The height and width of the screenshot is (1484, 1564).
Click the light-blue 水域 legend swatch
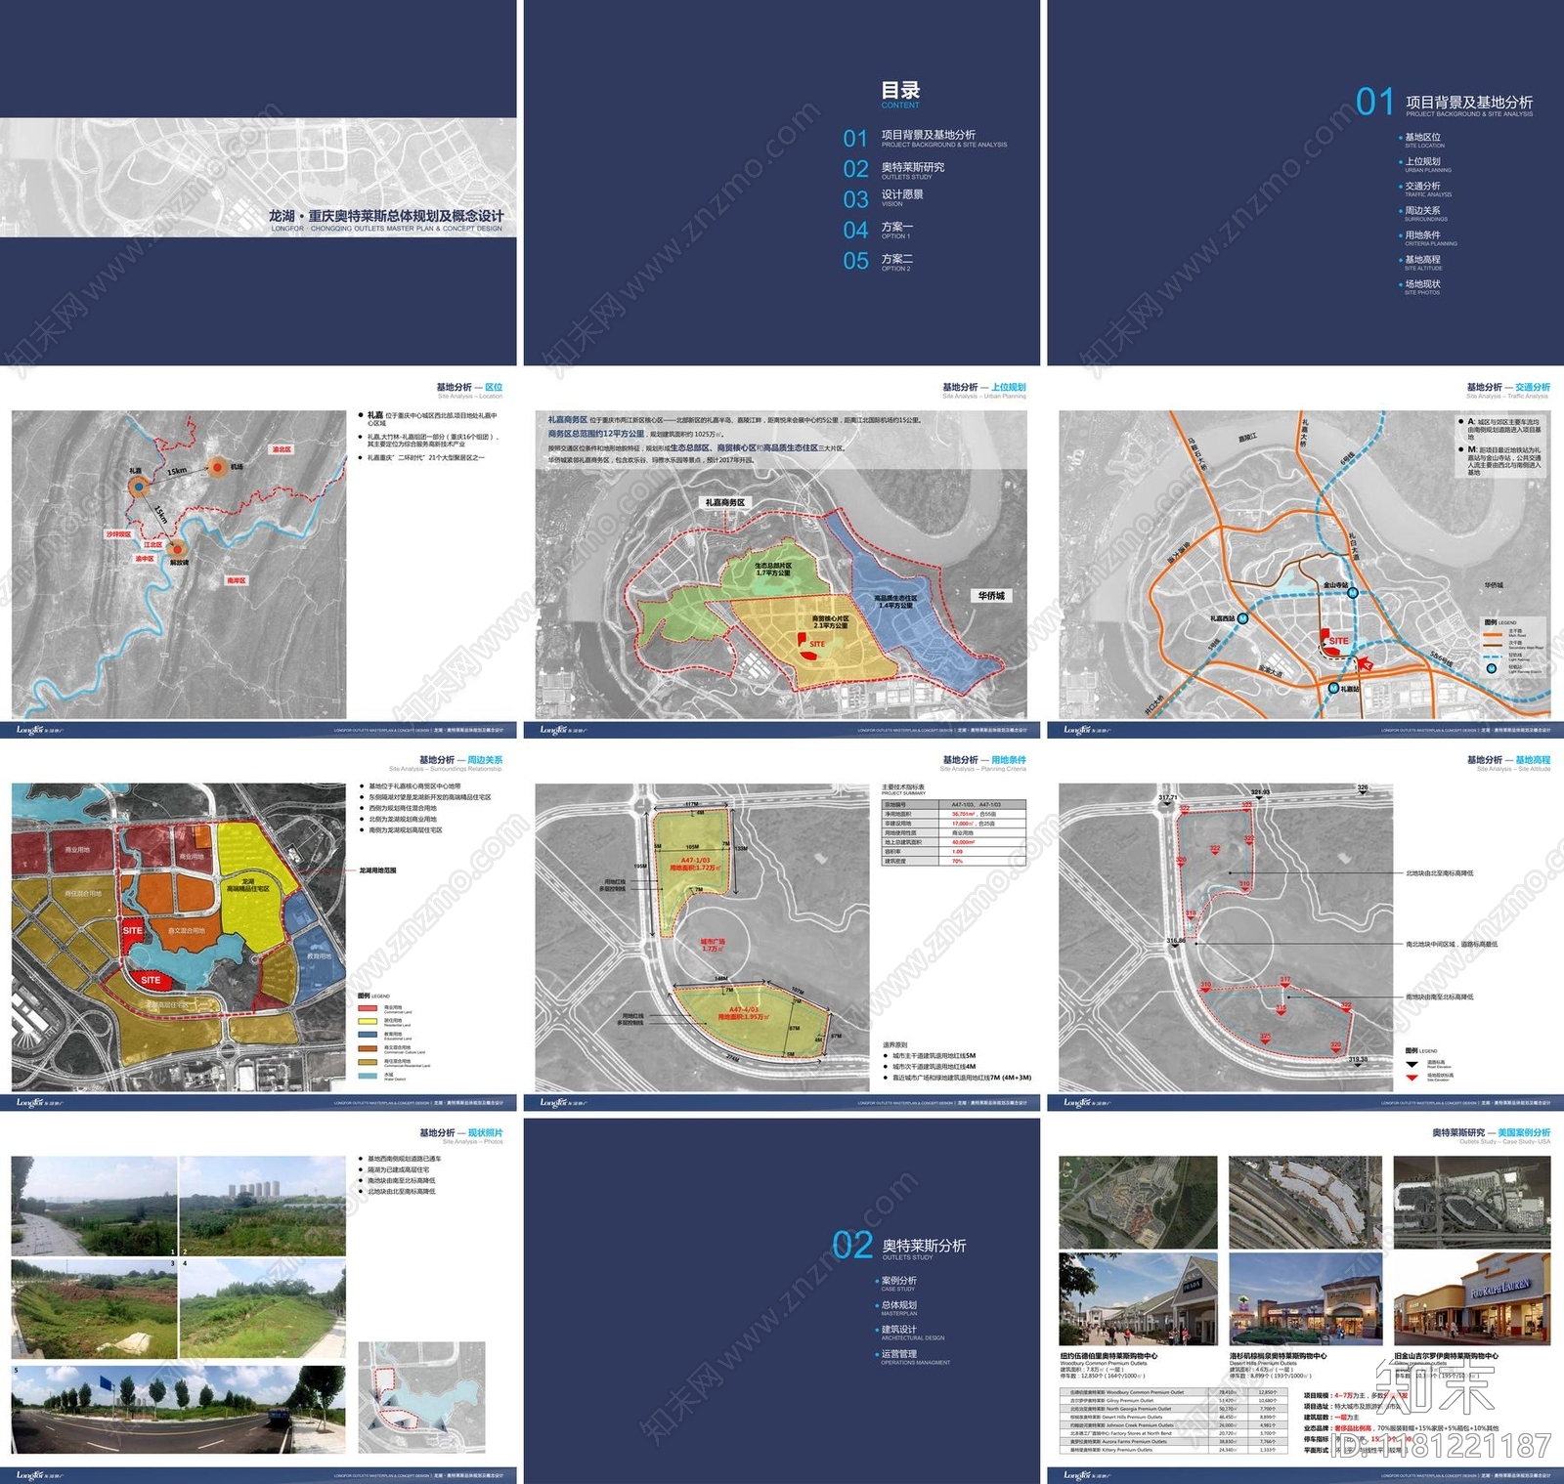point(368,1076)
